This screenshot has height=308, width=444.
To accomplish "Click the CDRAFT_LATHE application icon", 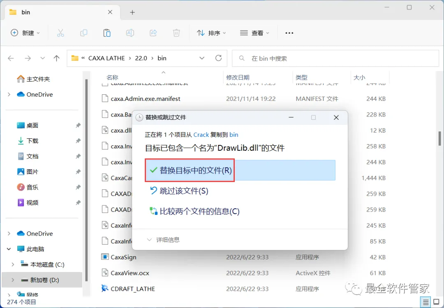I will [x=105, y=288].
